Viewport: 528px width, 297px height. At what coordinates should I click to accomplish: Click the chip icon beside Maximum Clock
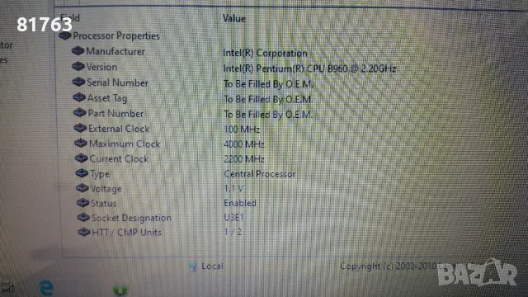(x=81, y=143)
